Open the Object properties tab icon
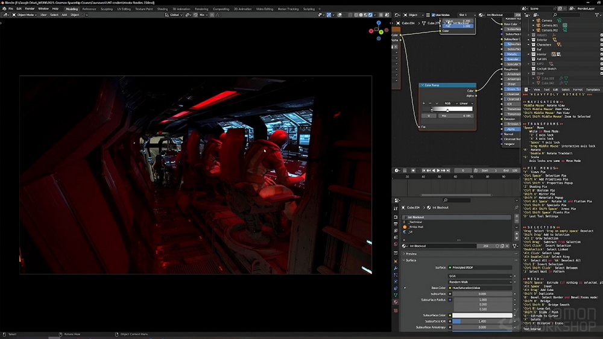The image size is (603, 339). pyautogui.click(x=396, y=261)
